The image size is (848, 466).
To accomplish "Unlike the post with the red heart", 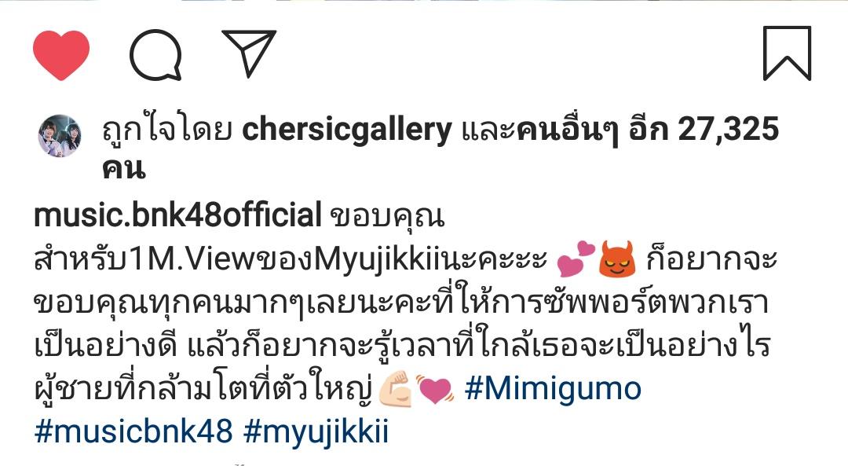I will coord(61,55).
